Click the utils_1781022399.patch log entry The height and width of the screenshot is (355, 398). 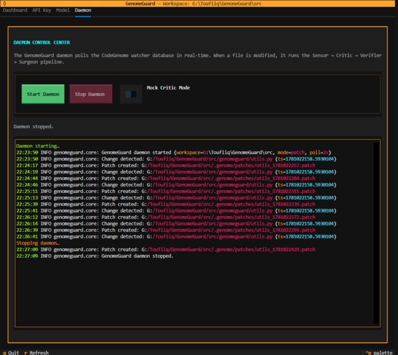(166, 230)
